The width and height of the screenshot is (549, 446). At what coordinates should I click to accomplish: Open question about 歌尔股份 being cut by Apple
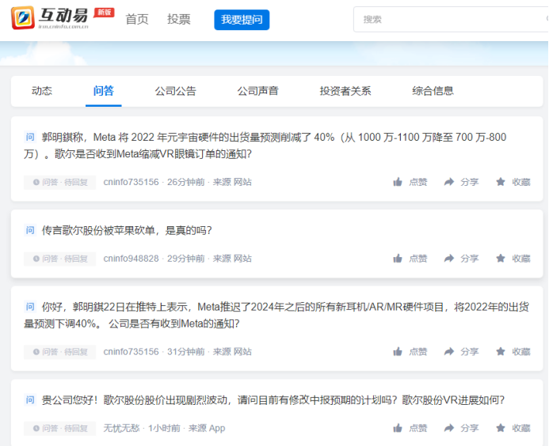[127, 231]
